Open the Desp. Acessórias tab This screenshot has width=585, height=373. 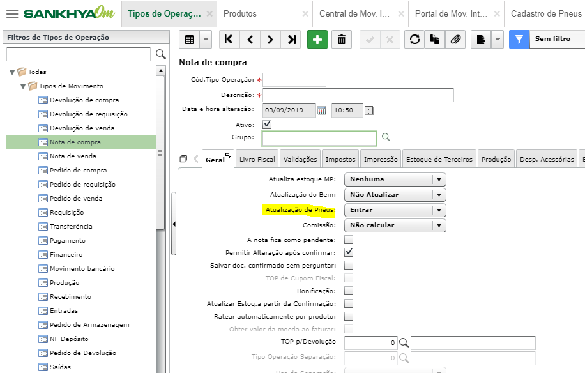click(547, 159)
